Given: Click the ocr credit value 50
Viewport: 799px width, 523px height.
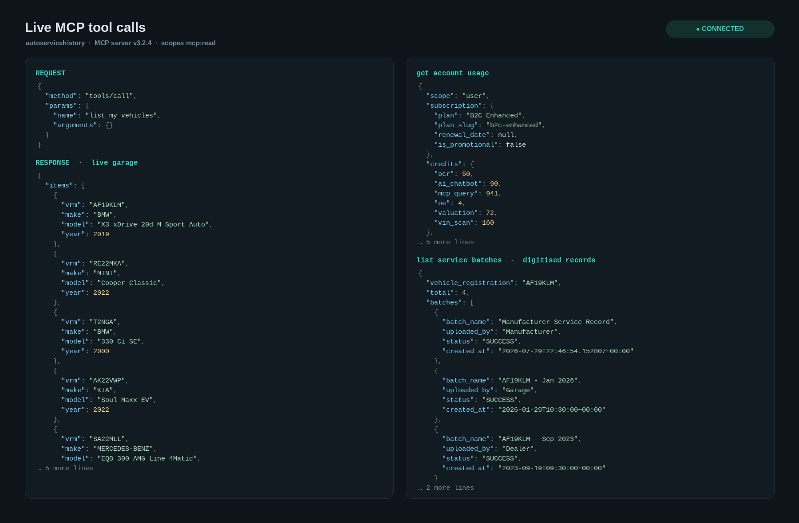Looking at the screenshot, I should (x=466, y=174).
